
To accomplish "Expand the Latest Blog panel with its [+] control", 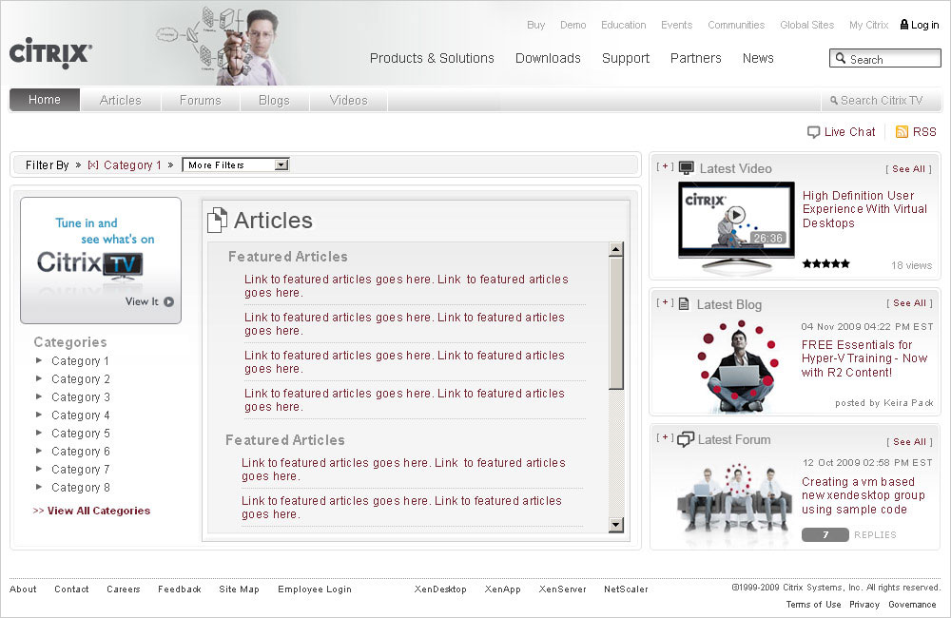I will [666, 302].
